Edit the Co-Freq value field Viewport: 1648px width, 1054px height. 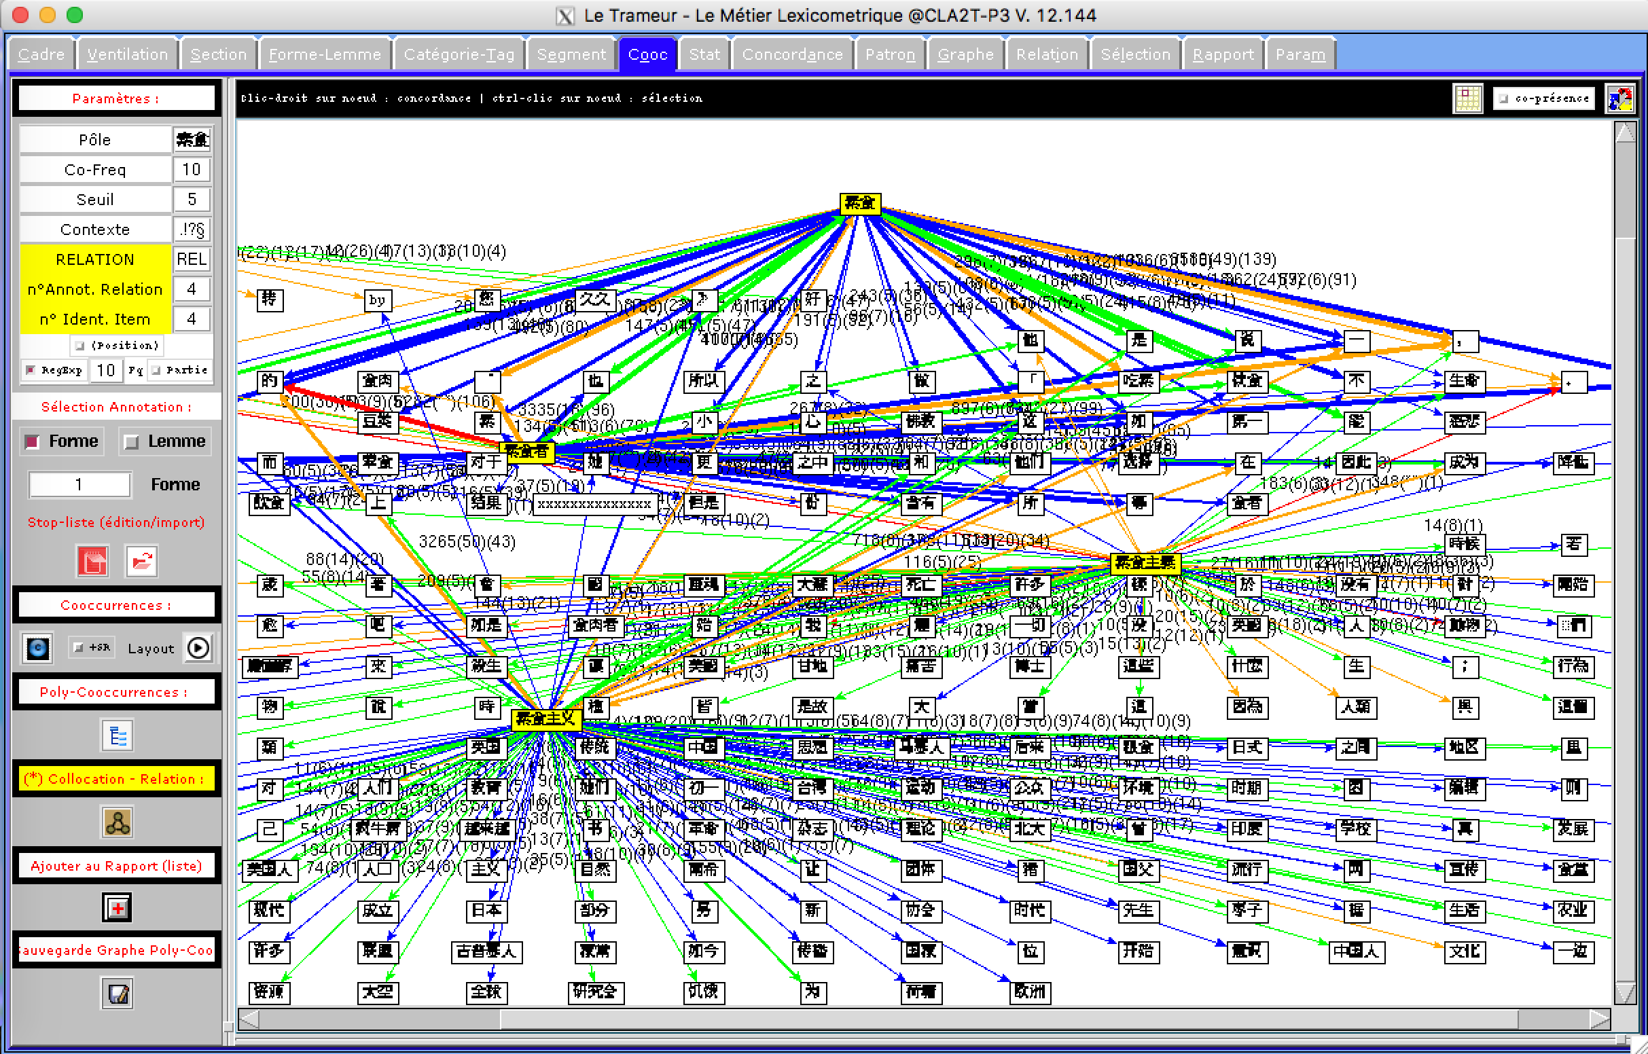192,170
